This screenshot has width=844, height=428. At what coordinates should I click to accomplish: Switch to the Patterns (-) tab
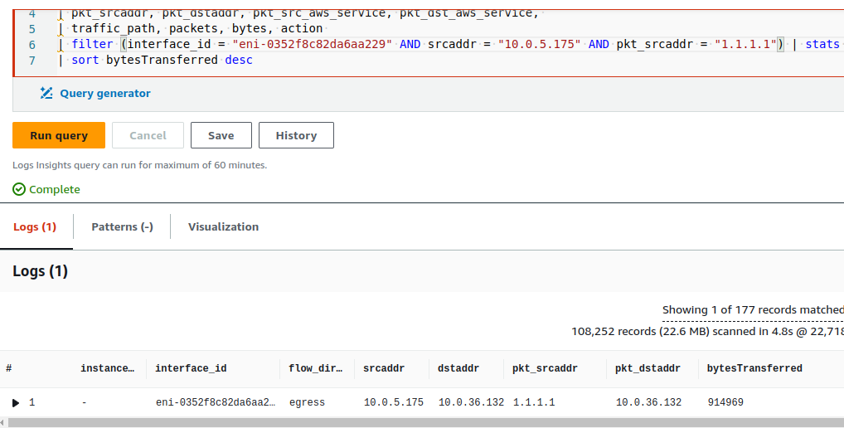tap(122, 226)
